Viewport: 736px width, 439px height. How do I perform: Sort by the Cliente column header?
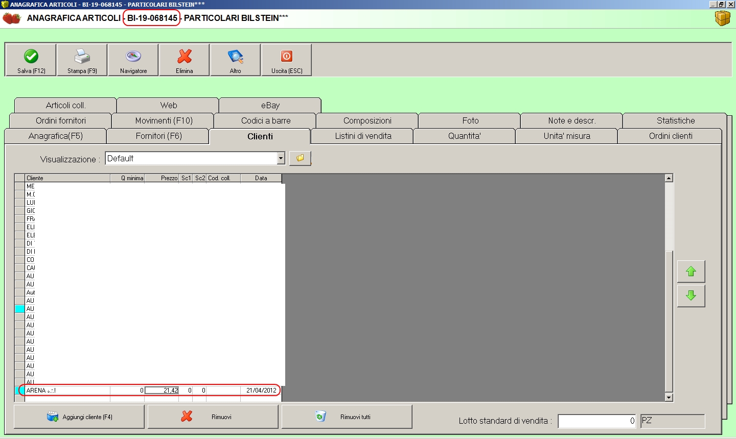(x=67, y=178)
